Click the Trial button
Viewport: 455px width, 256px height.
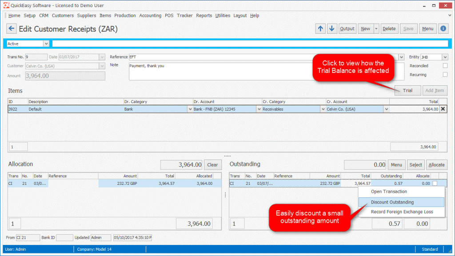(408, 91)
